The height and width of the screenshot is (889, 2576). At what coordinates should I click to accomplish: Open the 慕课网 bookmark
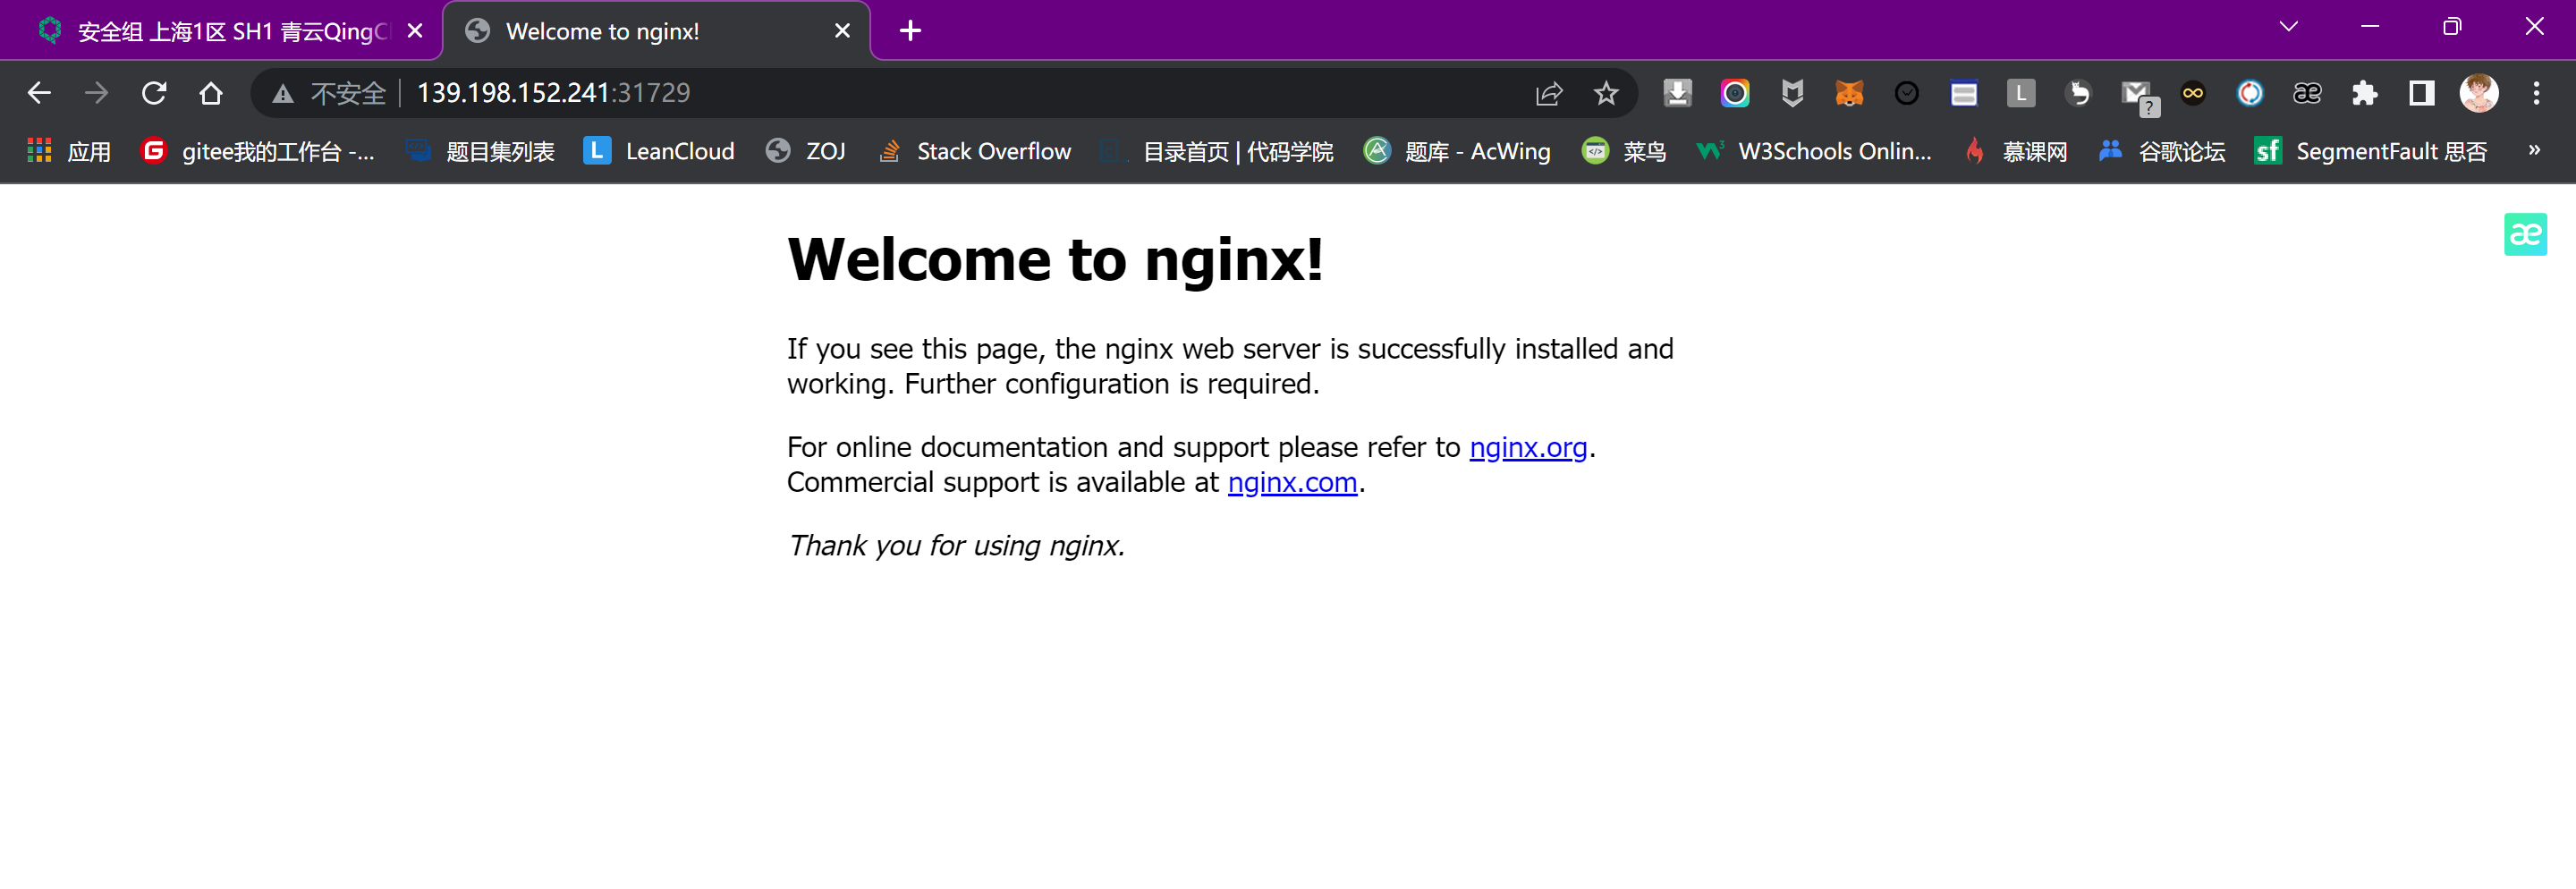[2015, 151]
